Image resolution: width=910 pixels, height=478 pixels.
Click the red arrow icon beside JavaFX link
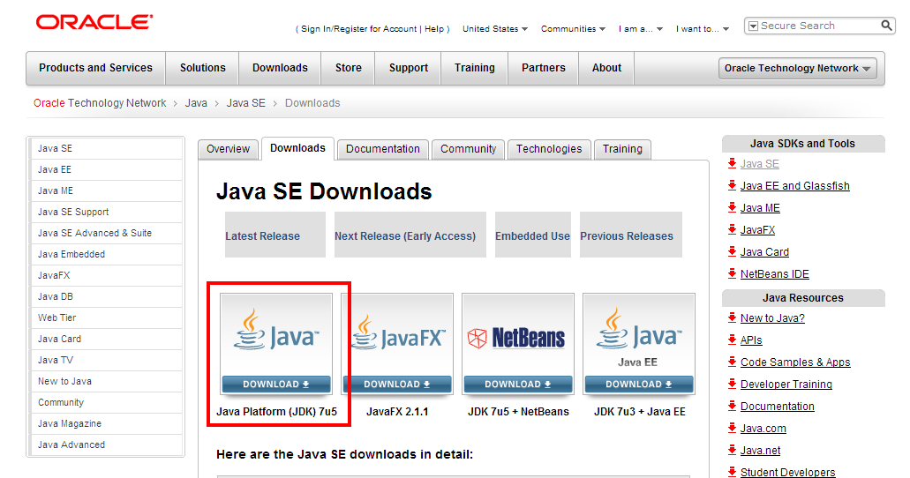[x=732, y=229]
